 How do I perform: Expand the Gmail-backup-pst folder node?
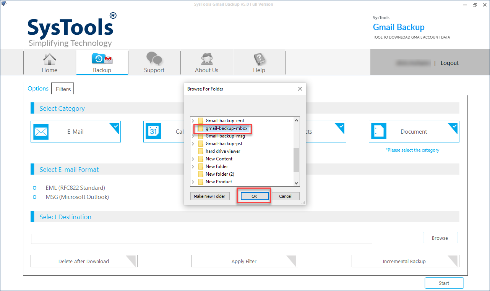[x=193, y=144]
